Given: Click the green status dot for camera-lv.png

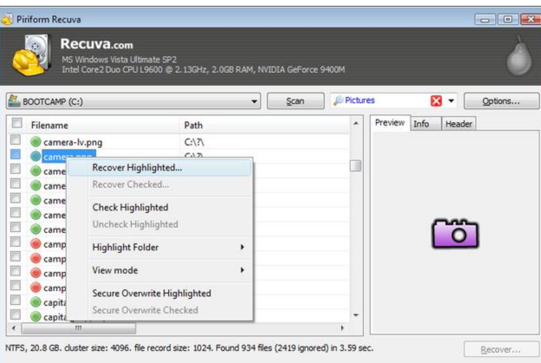Looking at the screenshot, I should point(35,141).
